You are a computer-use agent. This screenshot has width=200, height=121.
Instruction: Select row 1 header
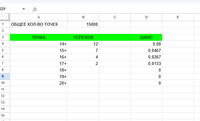point(5,24)
